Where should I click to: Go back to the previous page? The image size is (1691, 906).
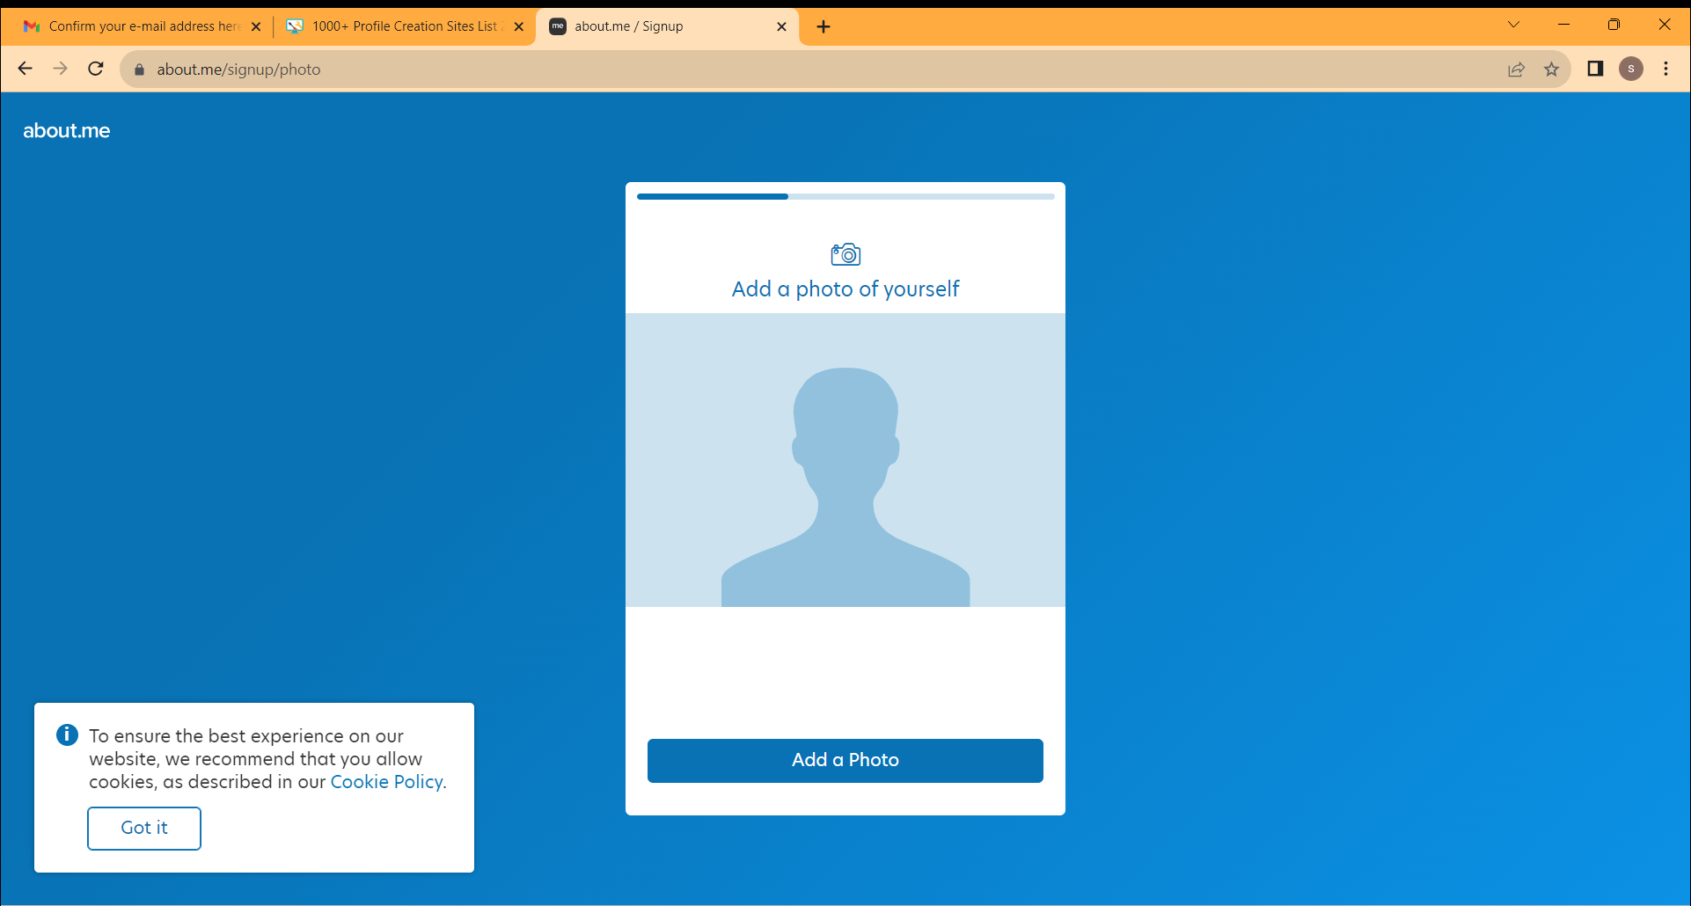(x=25, y=69)
